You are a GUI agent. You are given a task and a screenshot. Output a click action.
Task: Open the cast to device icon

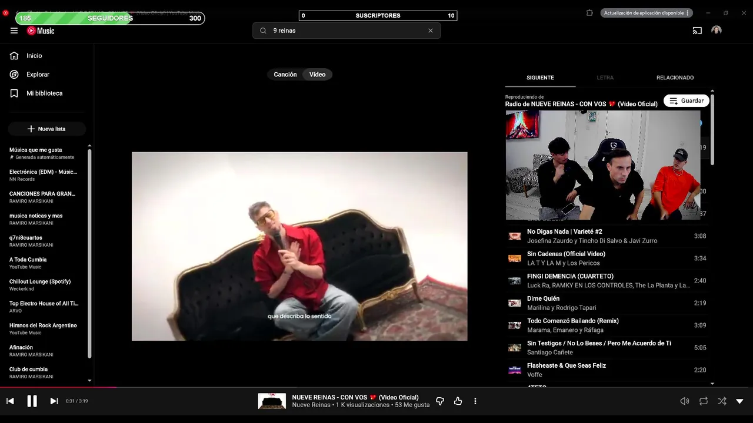click(697, 31)
